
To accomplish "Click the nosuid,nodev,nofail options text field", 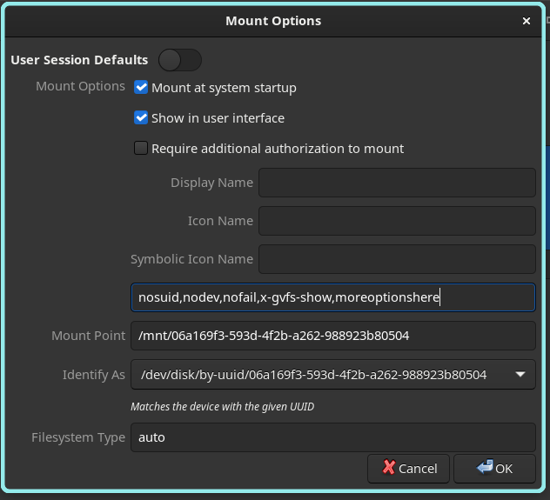I will pos(333,297).
